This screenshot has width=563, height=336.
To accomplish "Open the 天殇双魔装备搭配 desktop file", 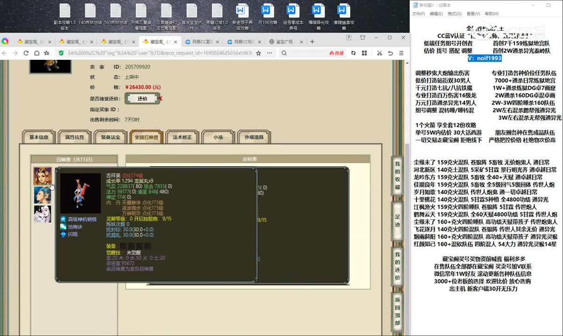I will pyautogui.click(x=141, y=17).
